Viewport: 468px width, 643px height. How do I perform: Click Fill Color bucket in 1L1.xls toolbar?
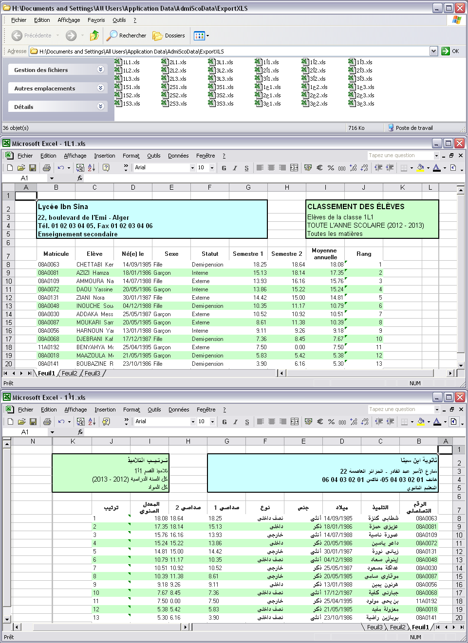421,168
